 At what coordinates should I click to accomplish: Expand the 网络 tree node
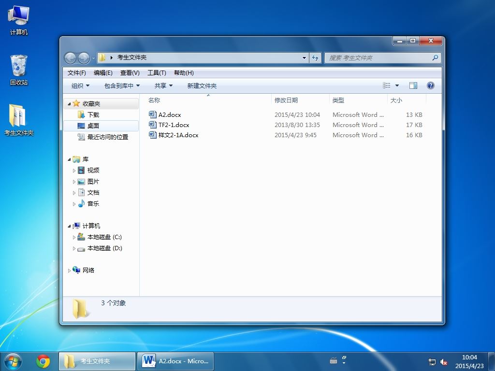pyautogui.click(x=69, y=271)
